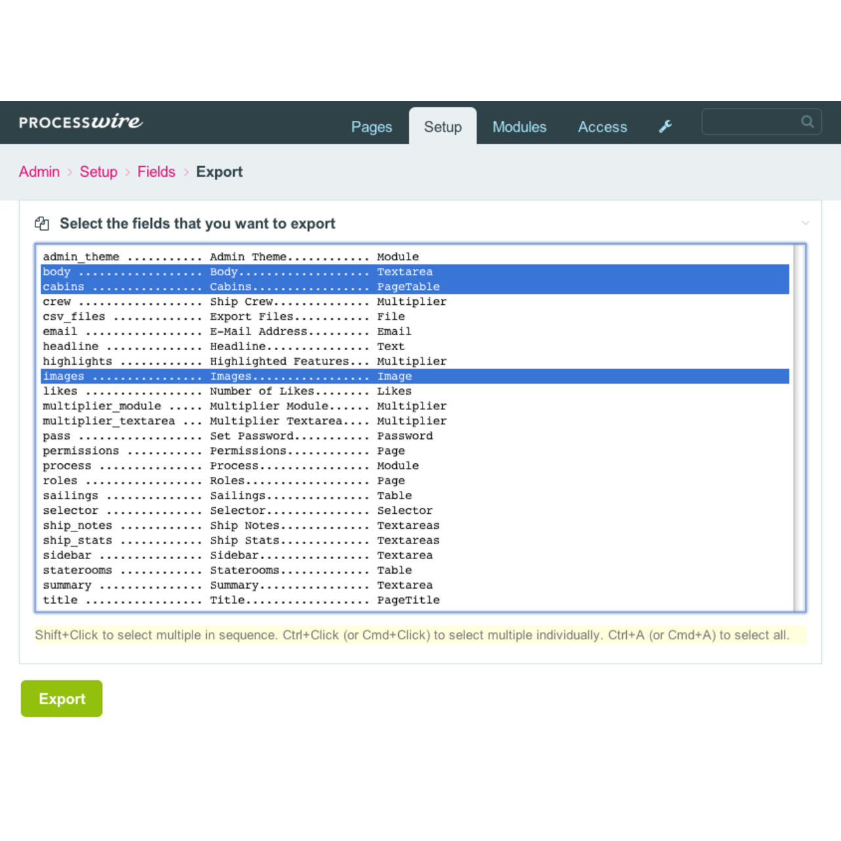The image size is (841, 841).
Task: Select the Setup tab
Action: pyautogui.click(x=442, y=127)
